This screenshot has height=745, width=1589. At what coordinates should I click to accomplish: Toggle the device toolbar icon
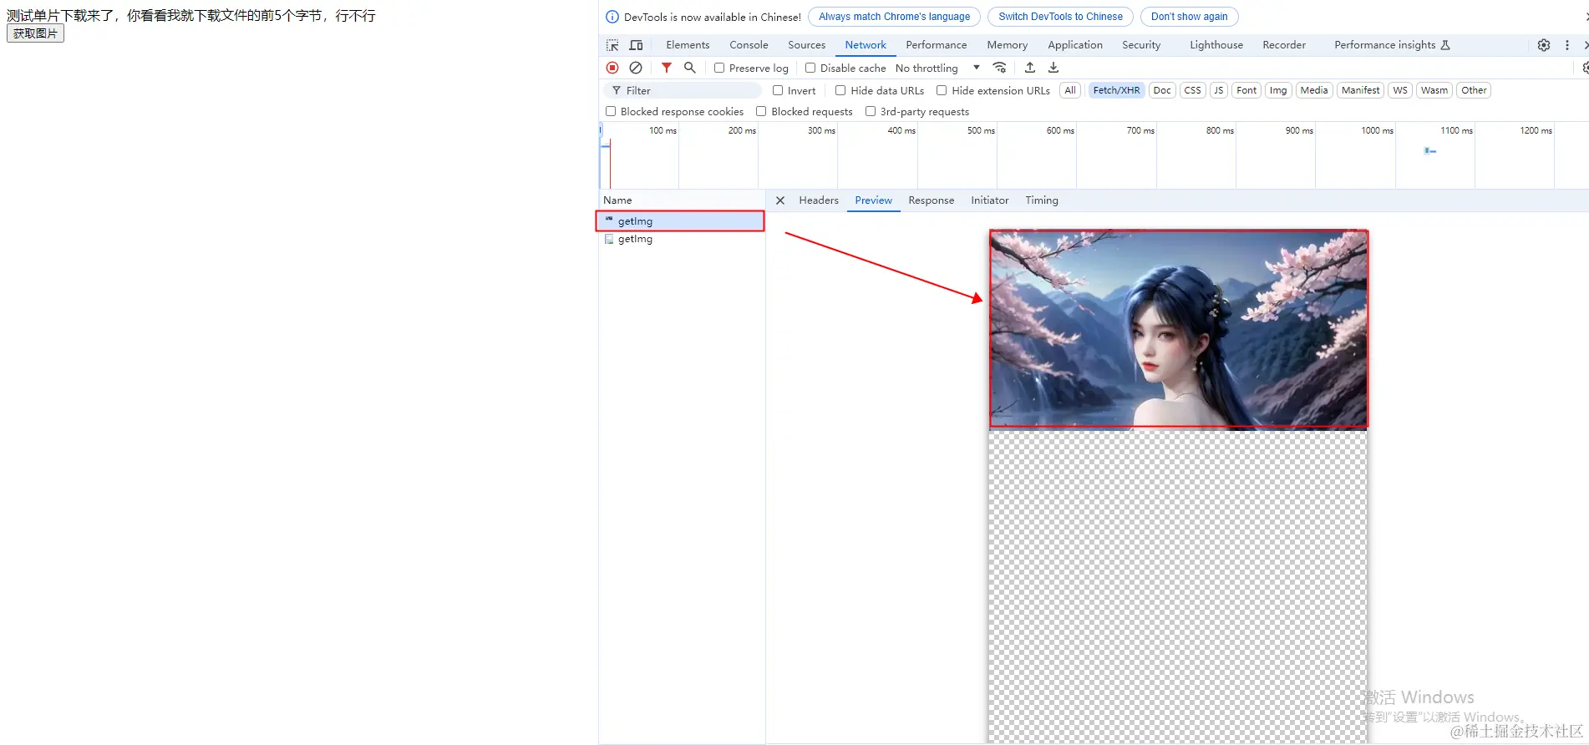636,45
